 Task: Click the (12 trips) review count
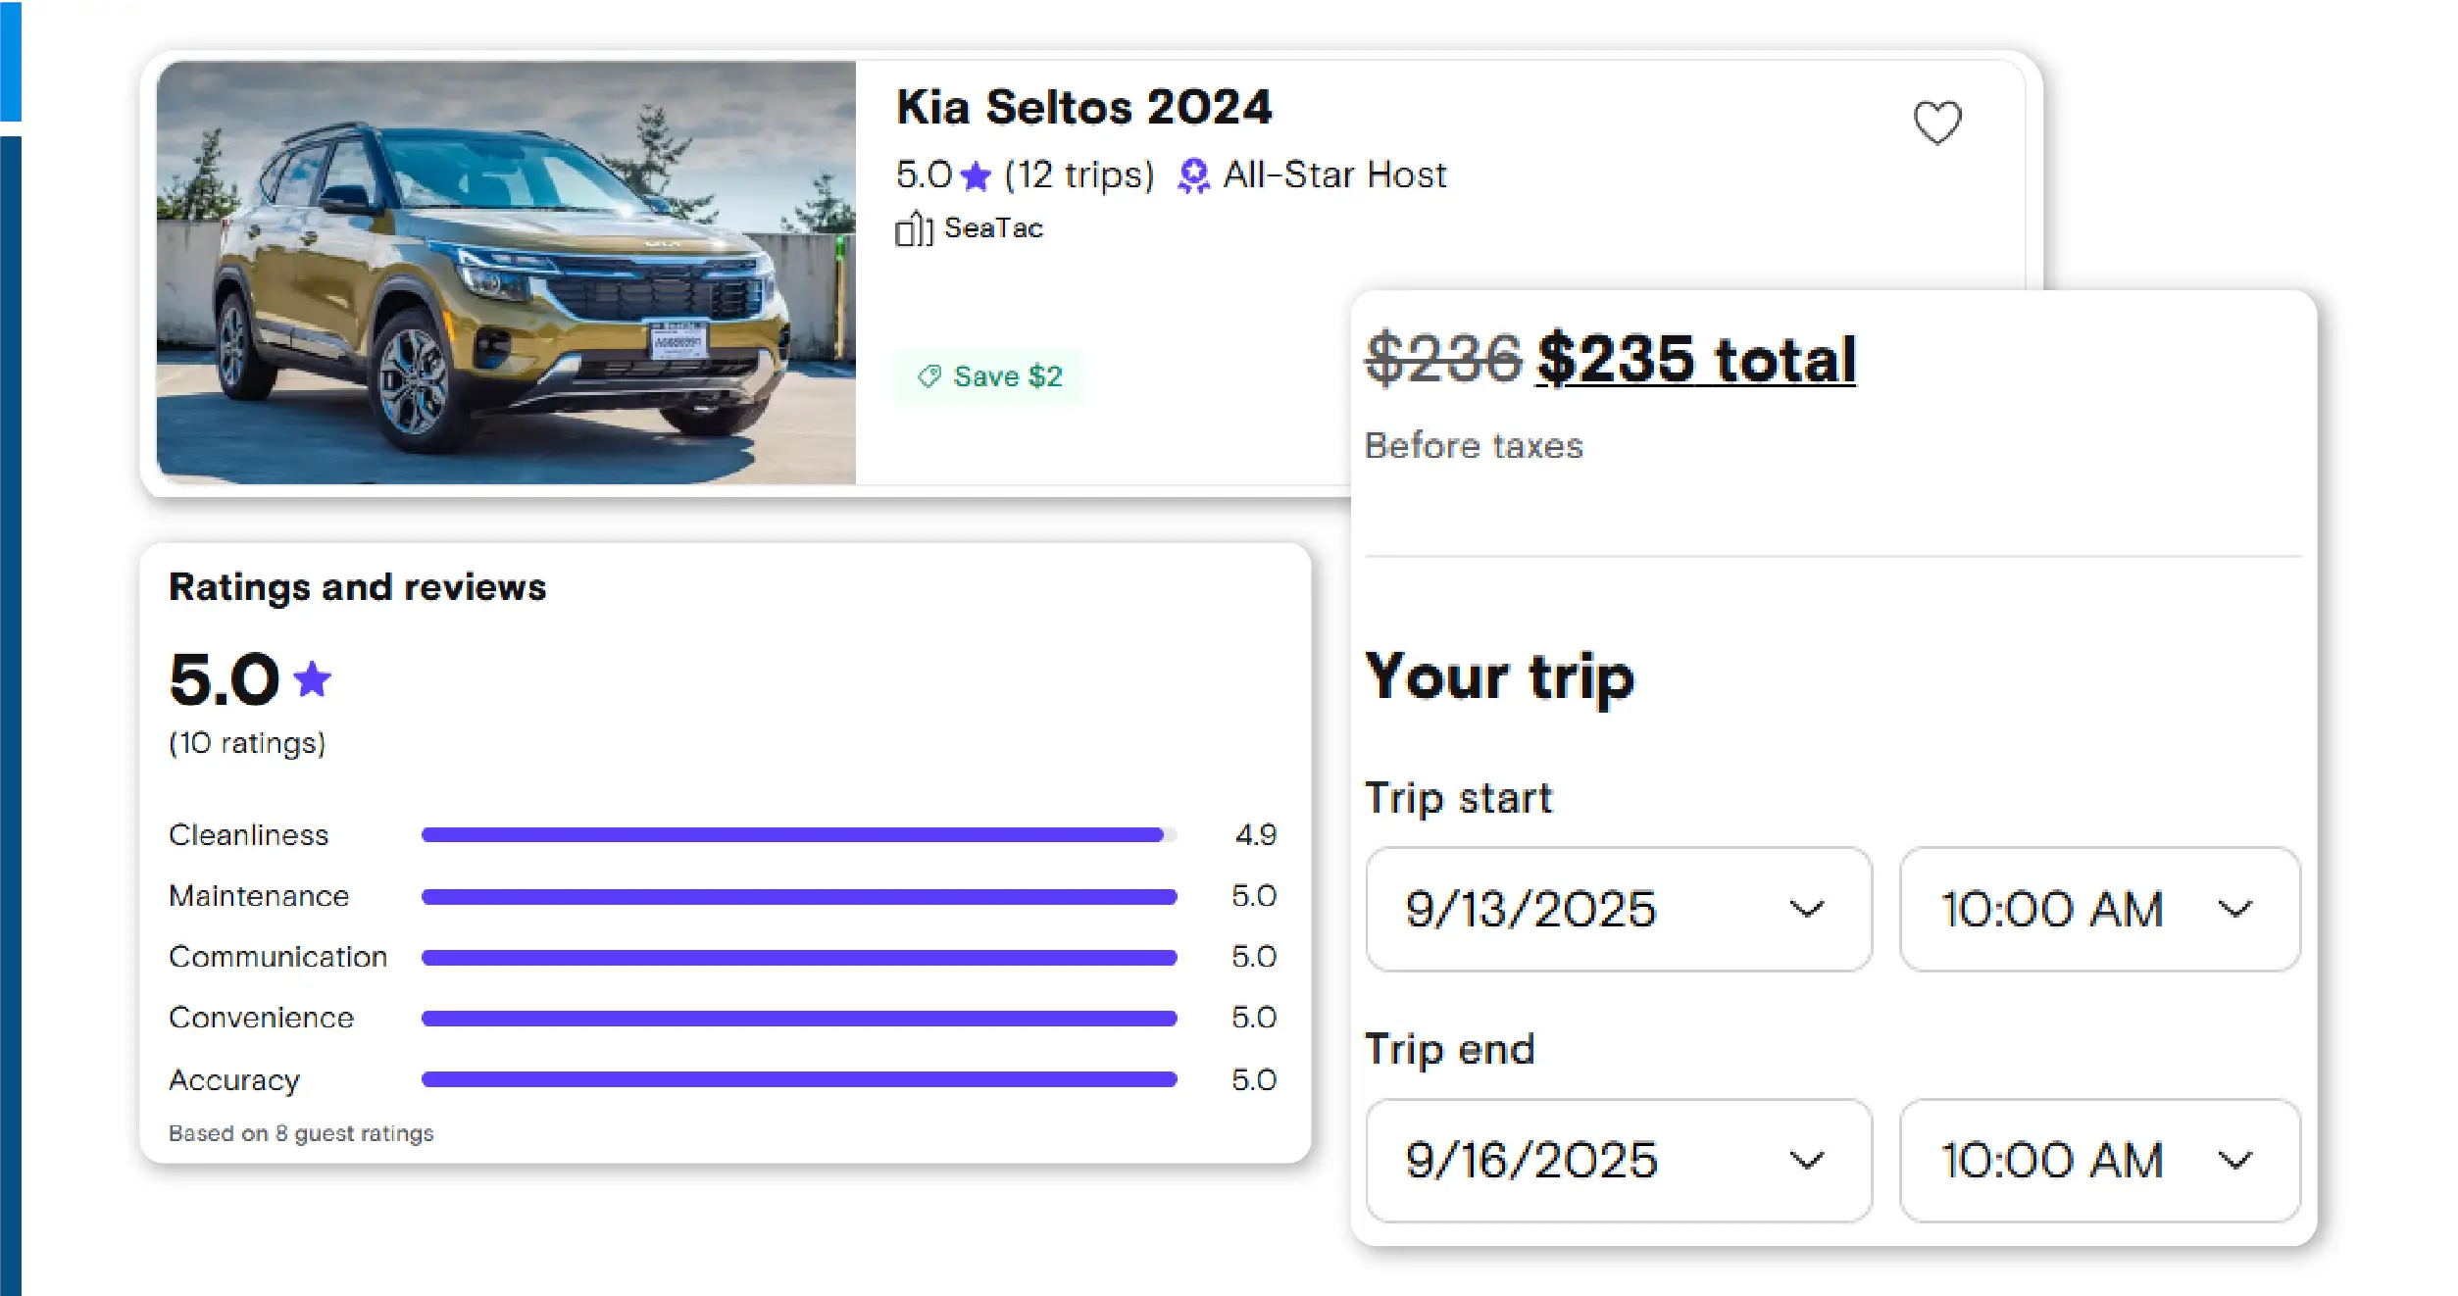(x=1079, y=175)
